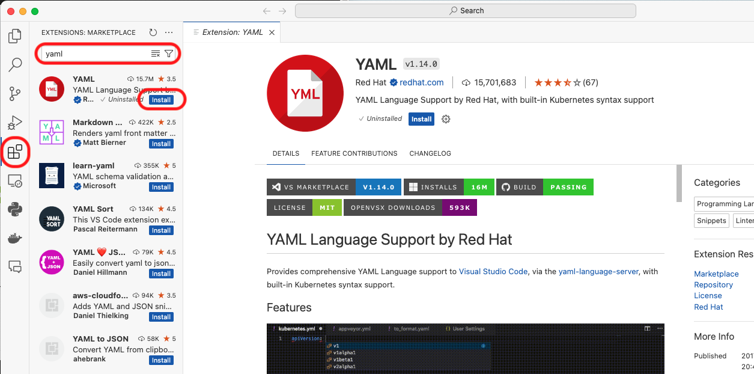Select the pink YAML JSON extension icon
This screenshot has width=754, height=374.
(x=52, y=262)
